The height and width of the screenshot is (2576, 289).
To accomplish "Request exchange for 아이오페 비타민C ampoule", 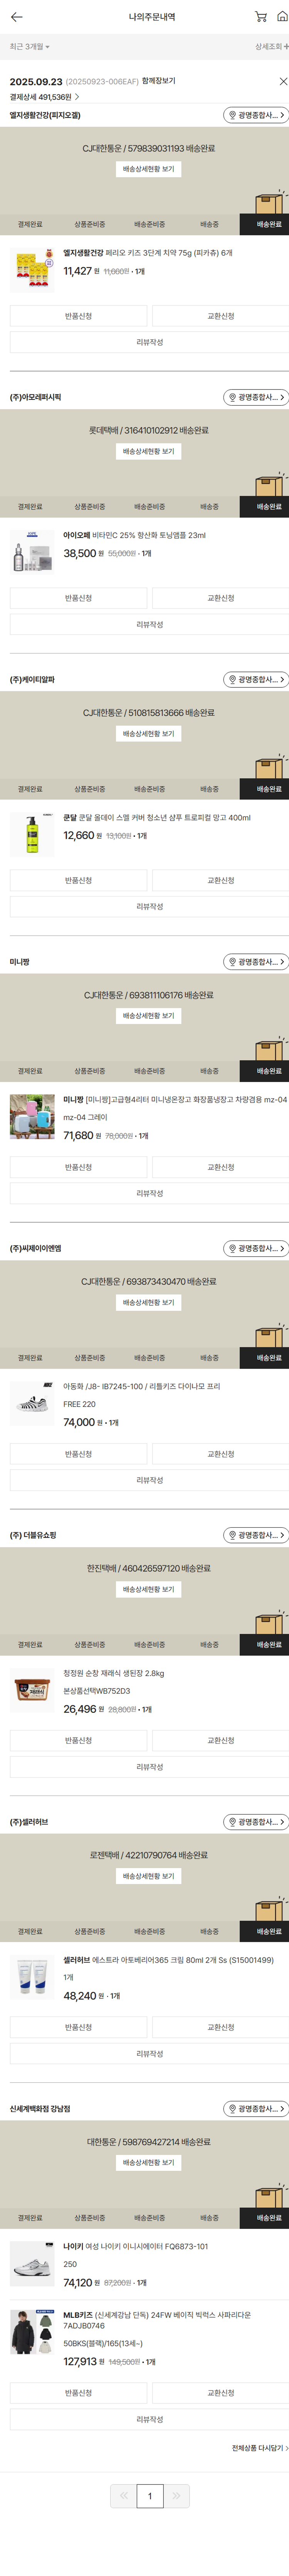I will (220, 598).
